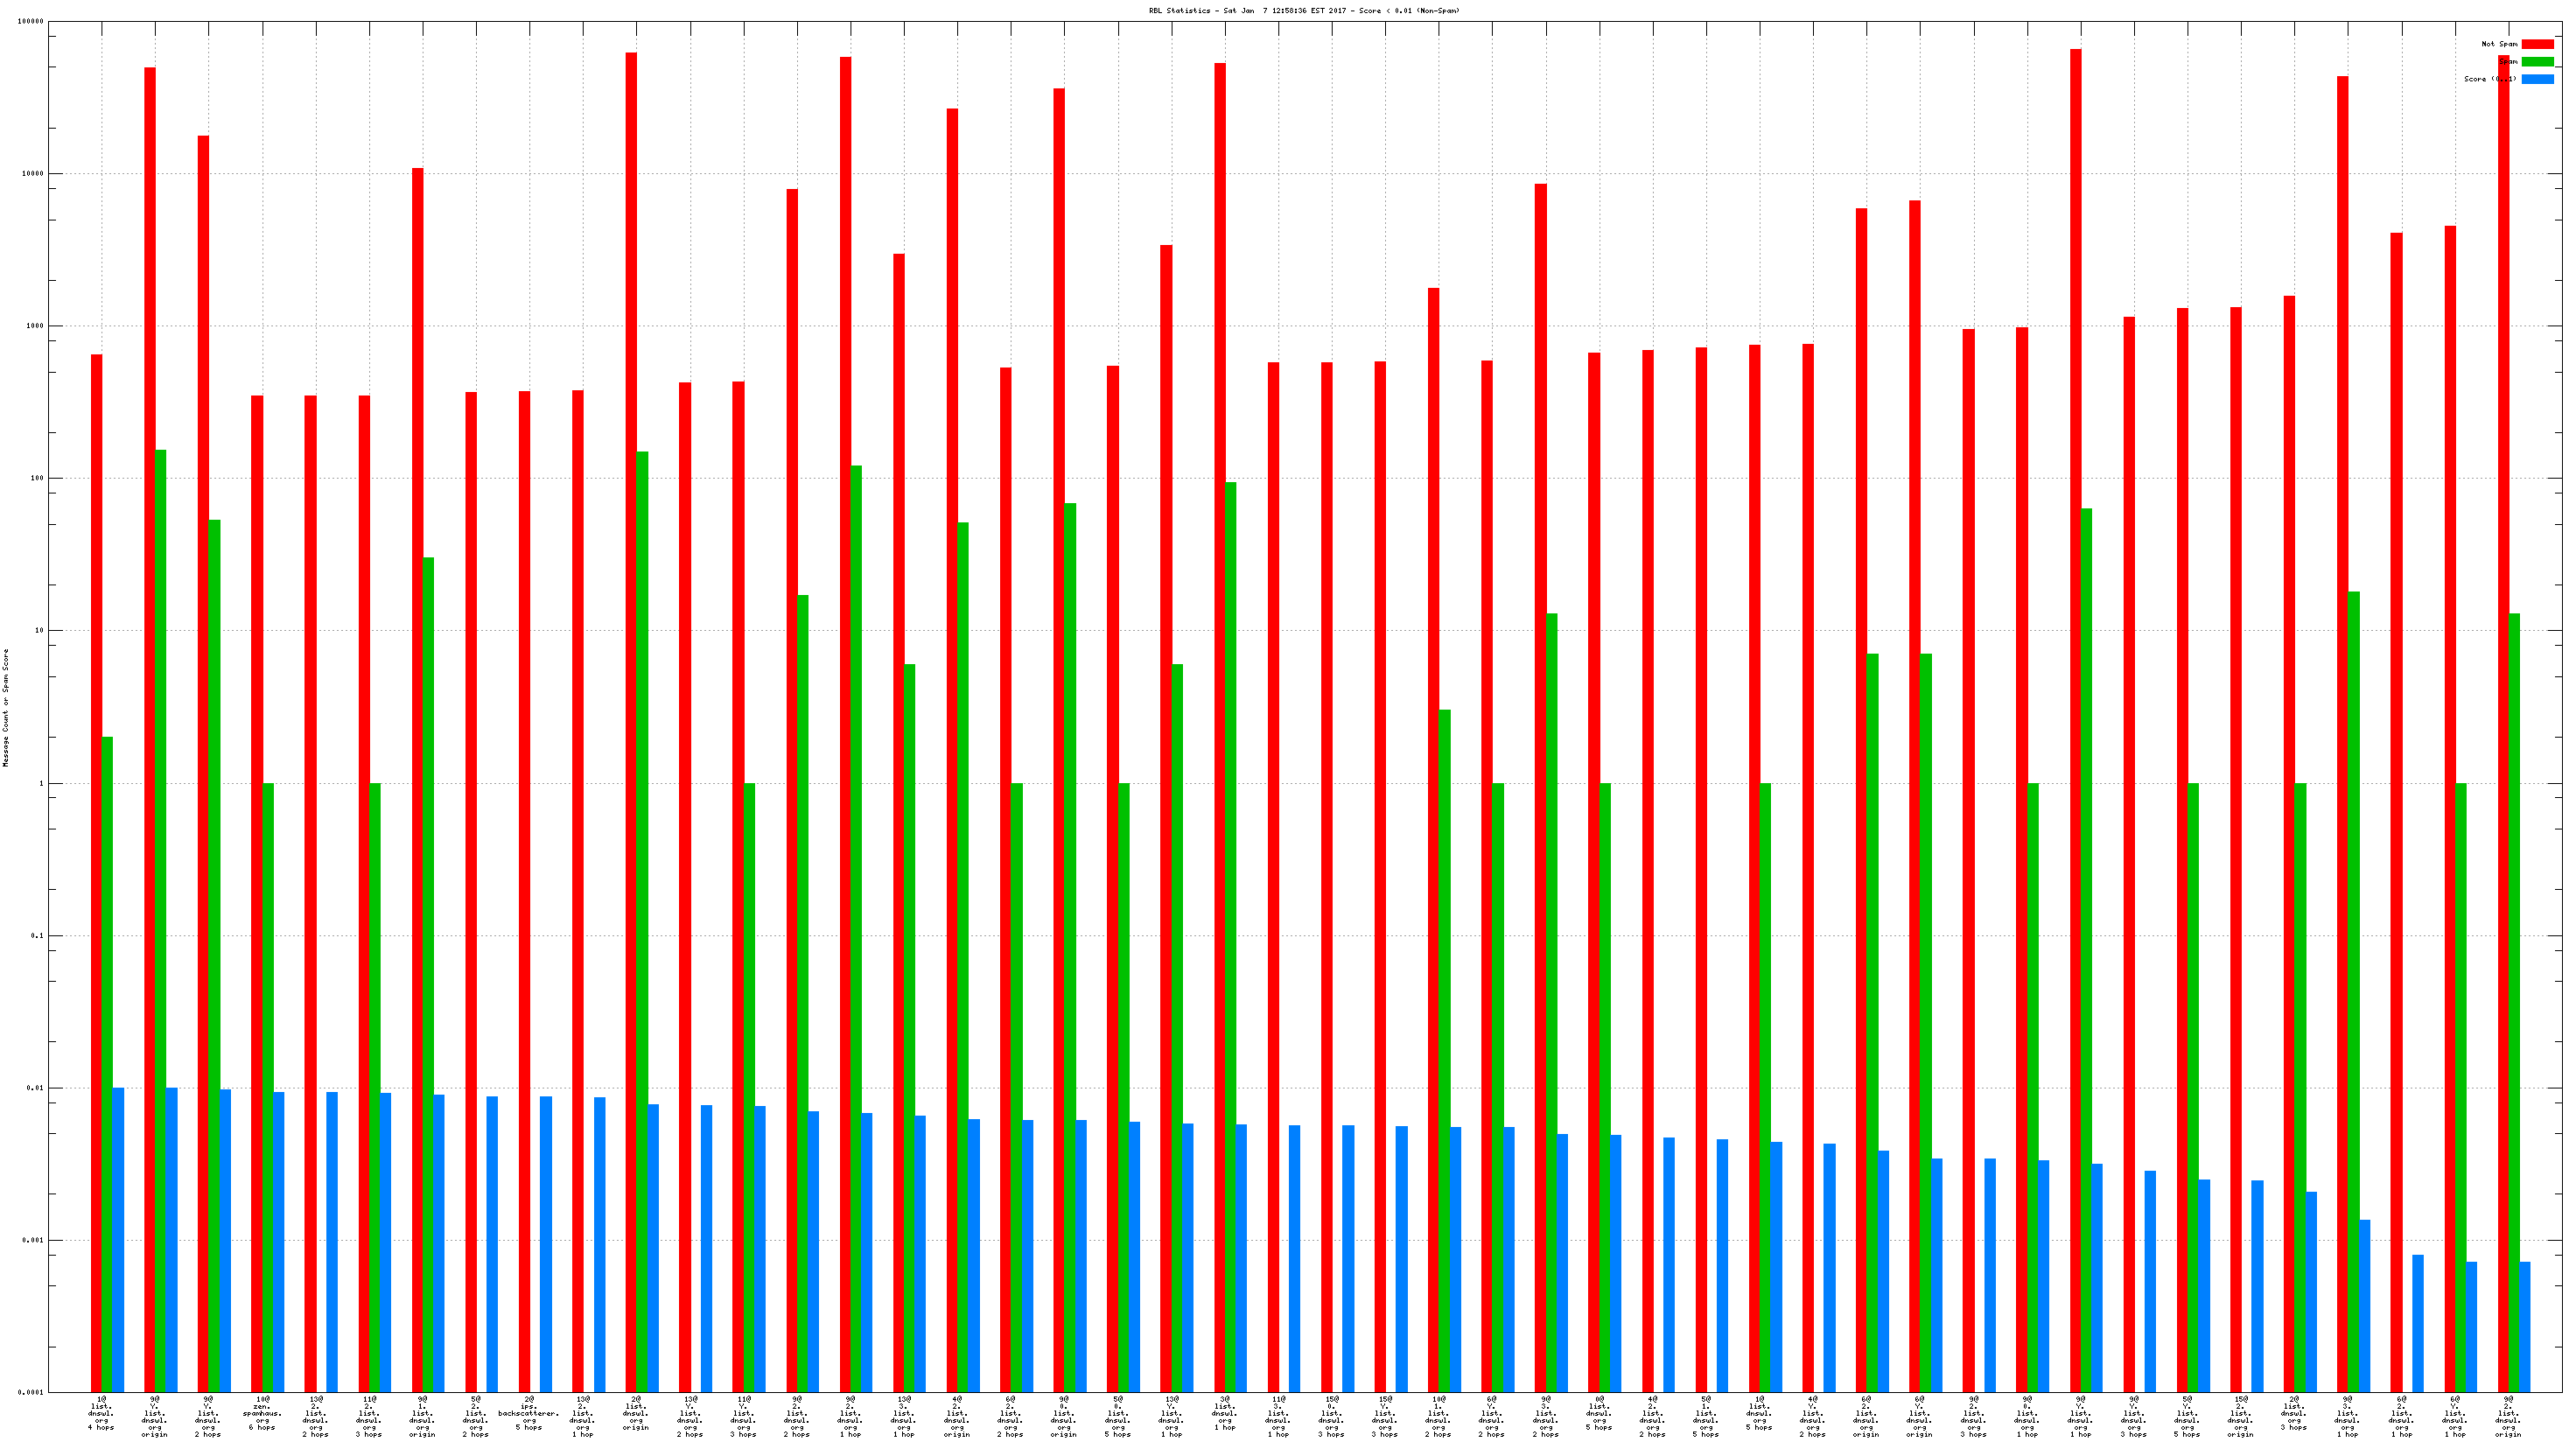Click the RBL Statistics chart title
Image resolution: width=2576 pixels, height=1449 pixels.
[x=1304, y=11]
